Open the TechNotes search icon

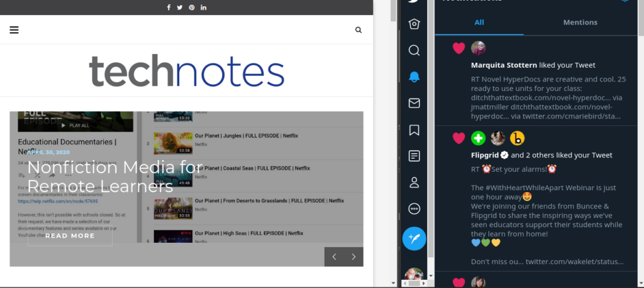(x=358, y=30)
